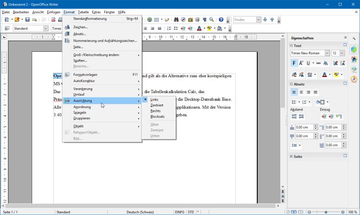This screenshot has height=215, width=360.
Task: Click sidebar Properties deck icon
Action: coord(354,49)
